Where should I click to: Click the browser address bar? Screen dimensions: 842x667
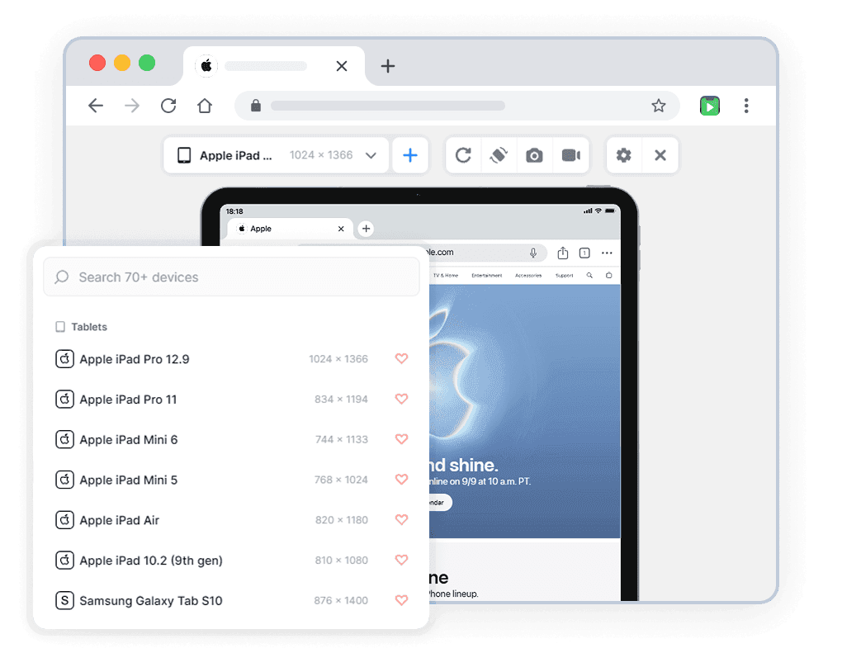point(456,106)
